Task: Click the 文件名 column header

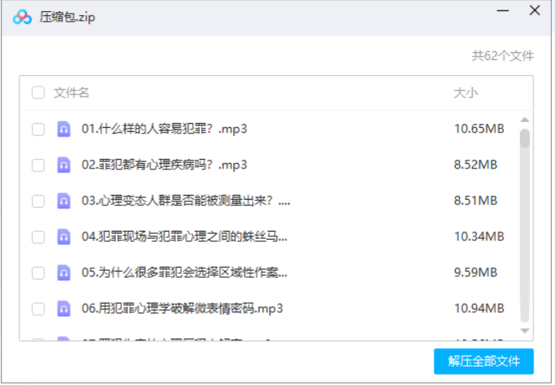Action: (x=71, y=93)
